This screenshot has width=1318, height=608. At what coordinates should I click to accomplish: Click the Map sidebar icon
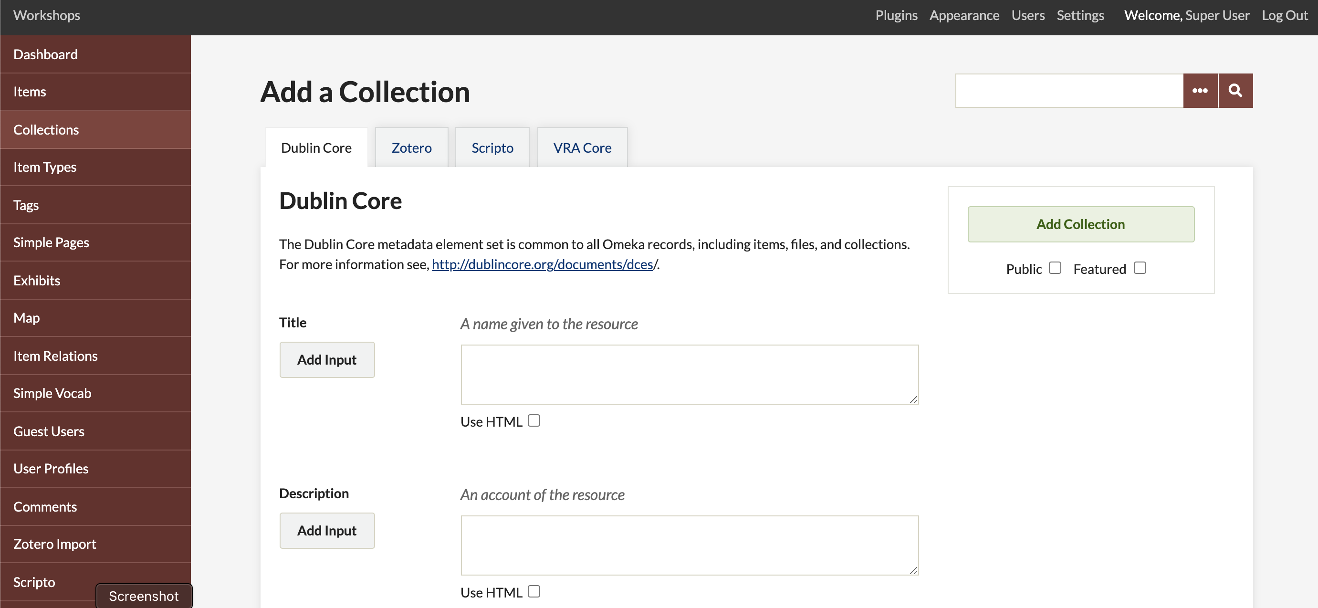pos(25,317)
